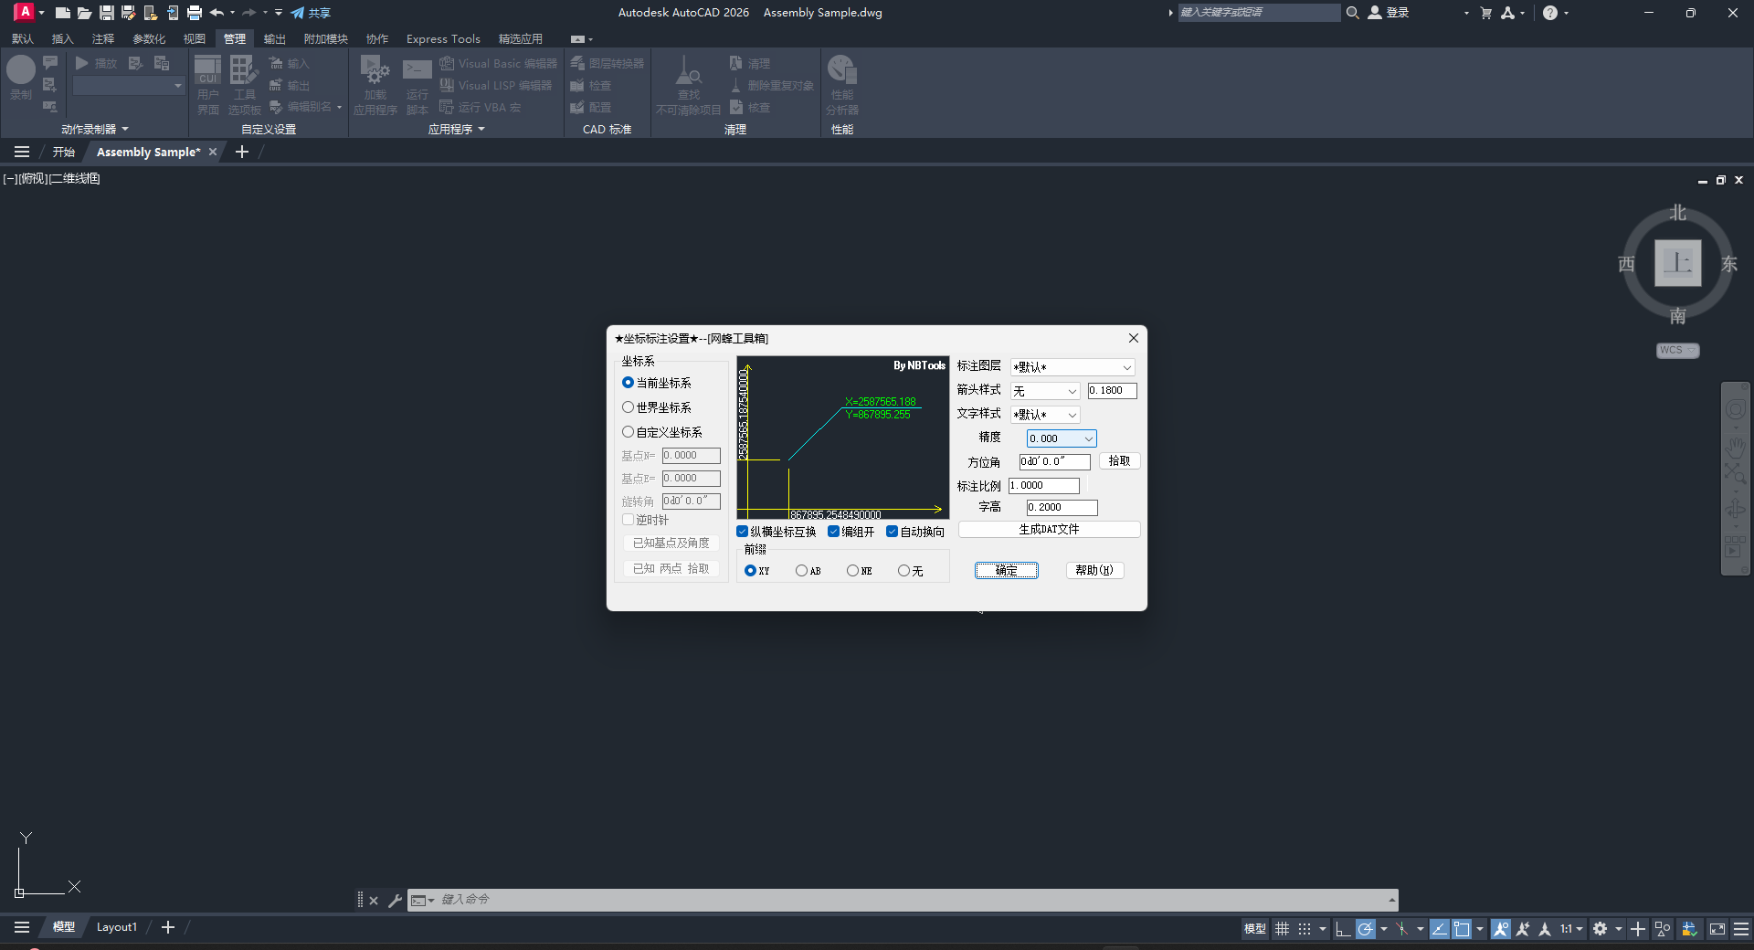Open the customization wrench in command line
Image resolution: width=1754 pixels, height=950 pixels.
coord(395,901)
